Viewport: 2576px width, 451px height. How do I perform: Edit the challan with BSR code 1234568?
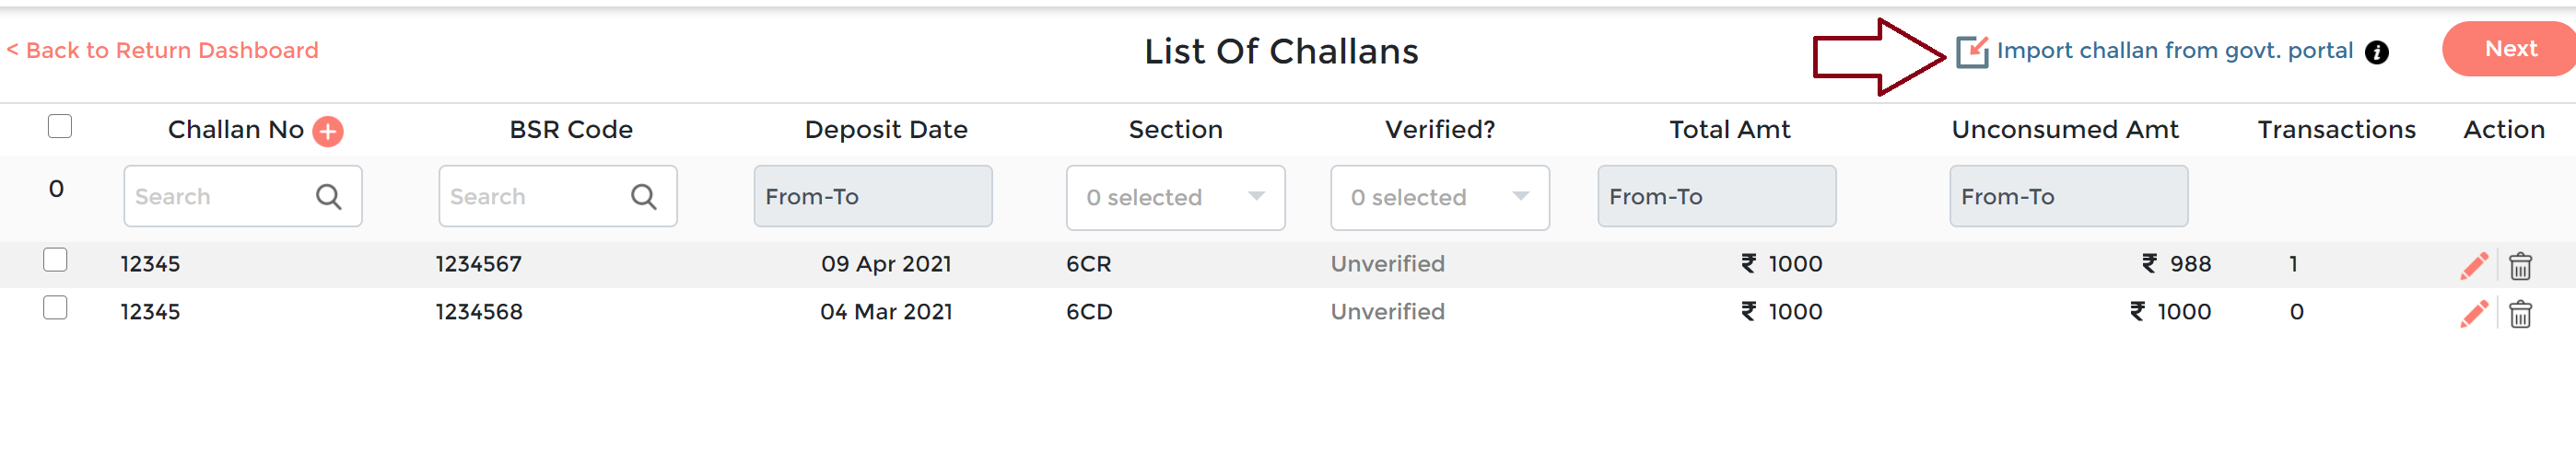pyautogui.click(x=2473, y=314)
